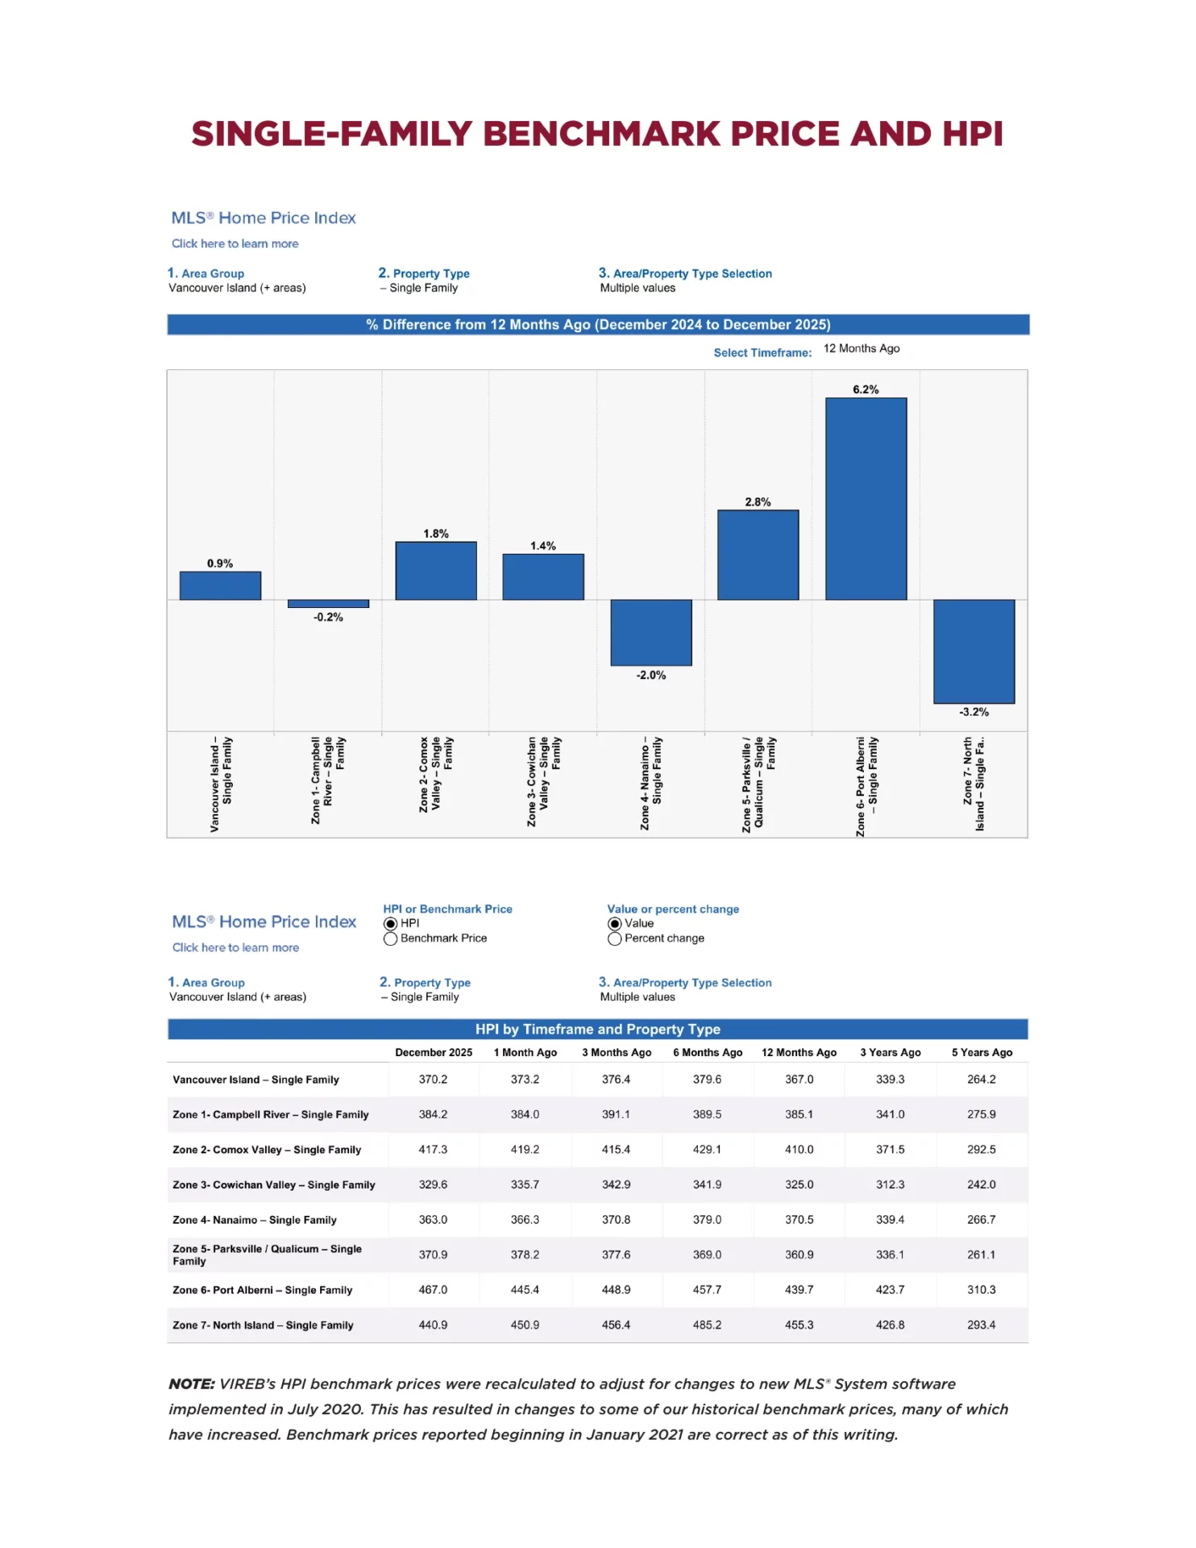Open top Area Group dropdown above bar chart

point(237,288)
